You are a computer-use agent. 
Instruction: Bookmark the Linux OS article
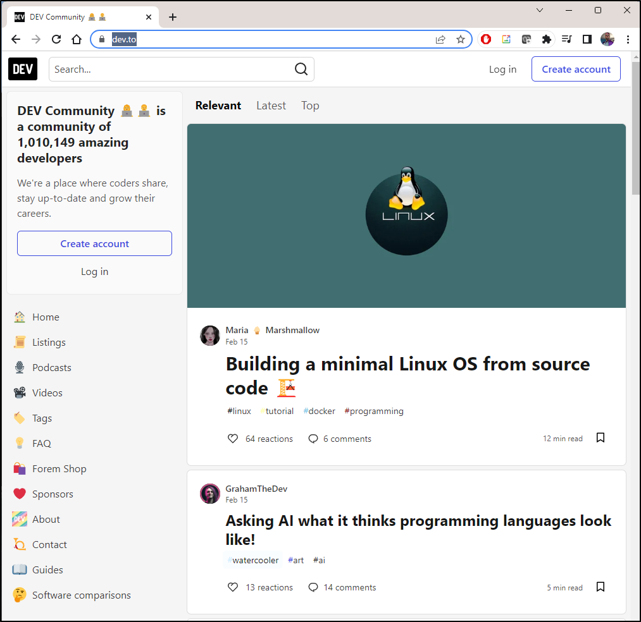coord(601,438)
